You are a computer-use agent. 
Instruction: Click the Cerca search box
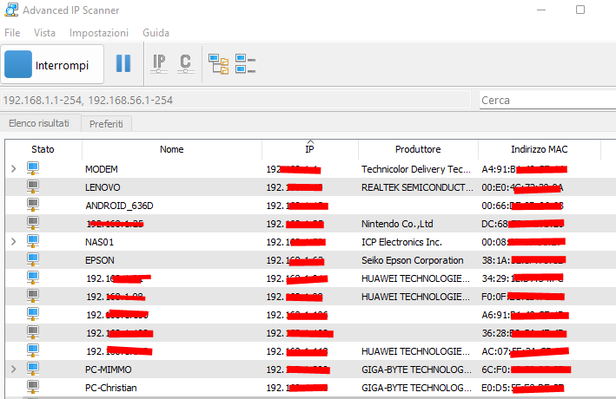pos(547,100)
